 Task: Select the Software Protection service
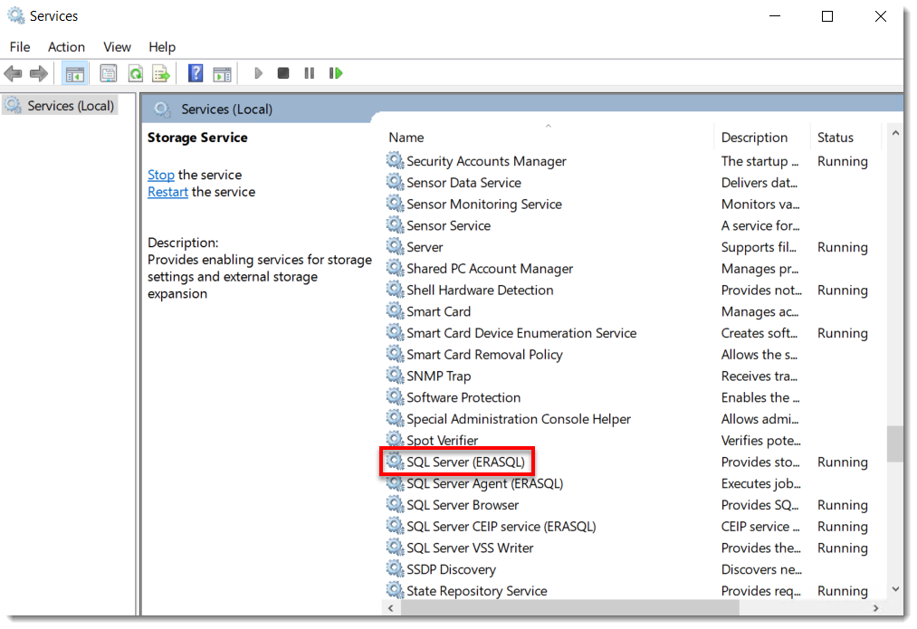coord(463,397)
